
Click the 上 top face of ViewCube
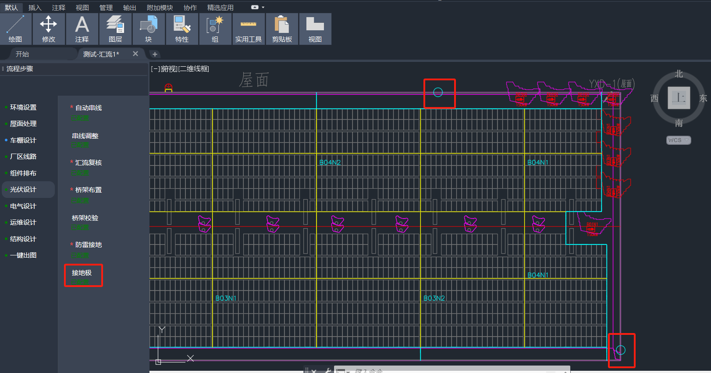pyautogui.click(x=679, y=97)
